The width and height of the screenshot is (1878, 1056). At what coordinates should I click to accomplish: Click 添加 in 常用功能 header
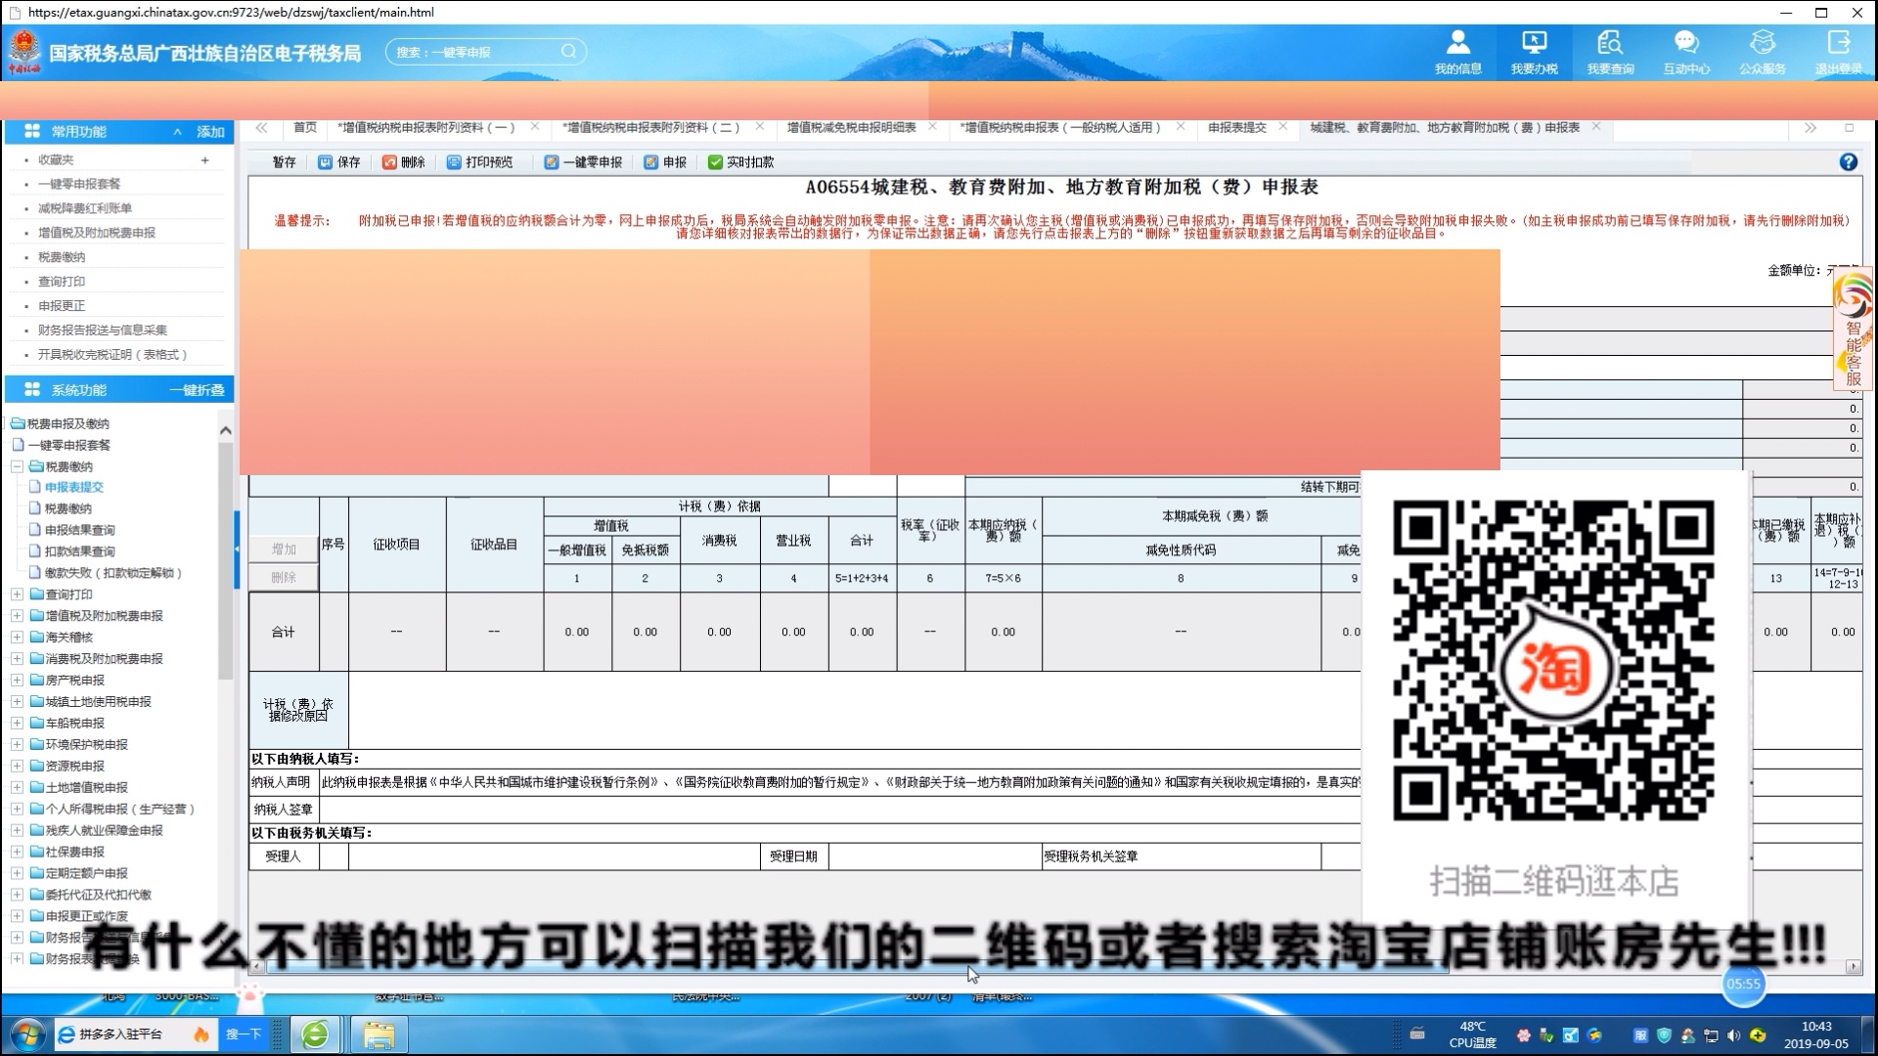coord(210,132)
